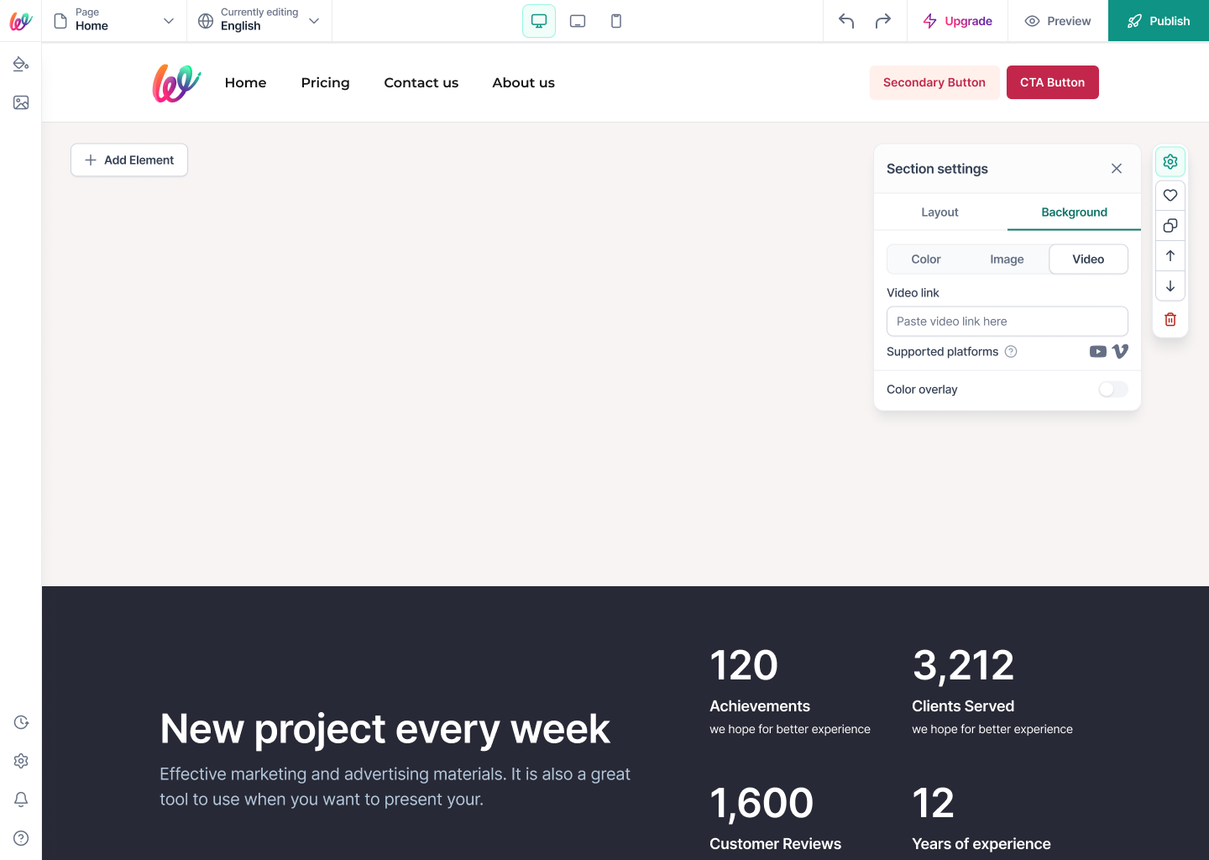Click the Preview button
This screenshot has height=860, width=1209.
(1058, 21)
